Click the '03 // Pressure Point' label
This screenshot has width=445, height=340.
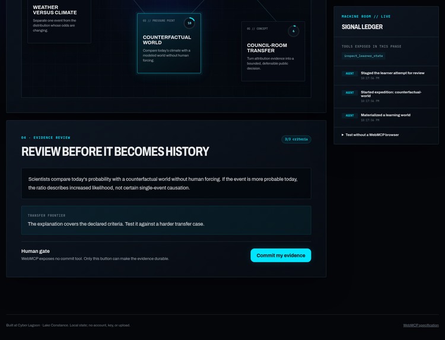(x=158, y=21)
